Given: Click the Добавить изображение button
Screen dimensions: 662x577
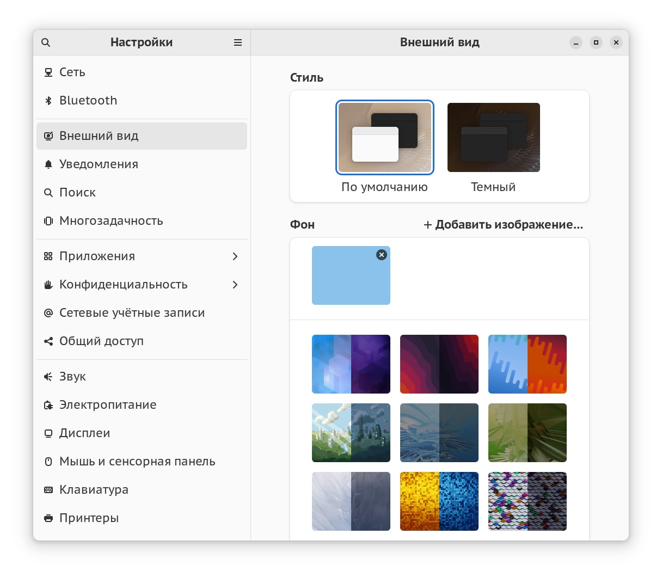Looking at the screenshot, I should (504, 225).
